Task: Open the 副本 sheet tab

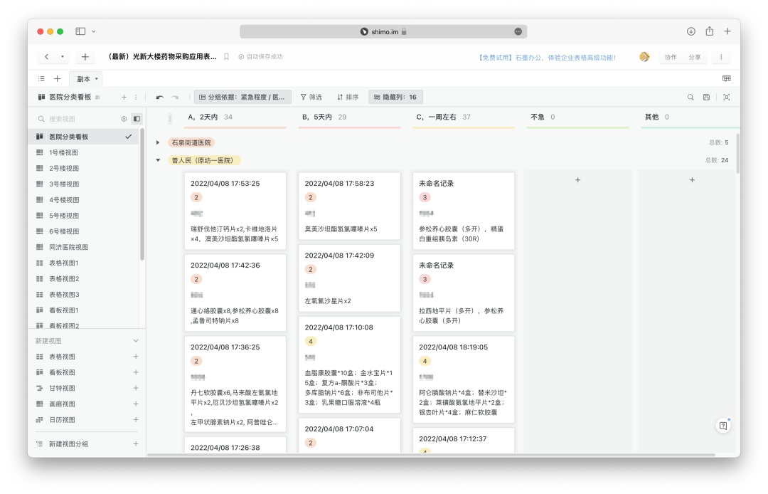Action: coord(85,79)
